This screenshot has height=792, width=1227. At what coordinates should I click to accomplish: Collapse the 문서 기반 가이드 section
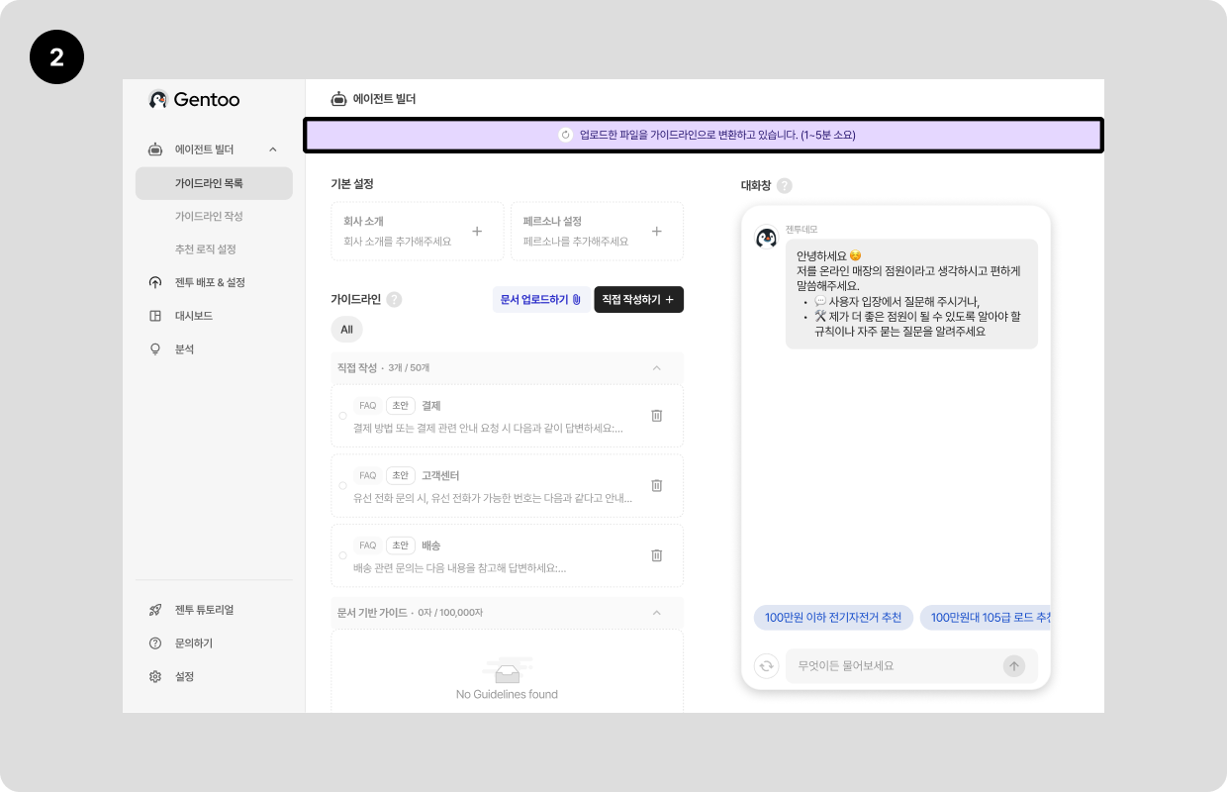tap(656, 613)
